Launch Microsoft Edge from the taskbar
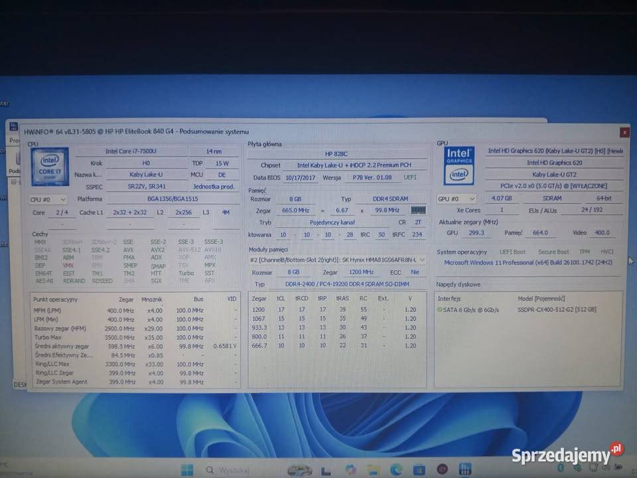 click(396, 470)
